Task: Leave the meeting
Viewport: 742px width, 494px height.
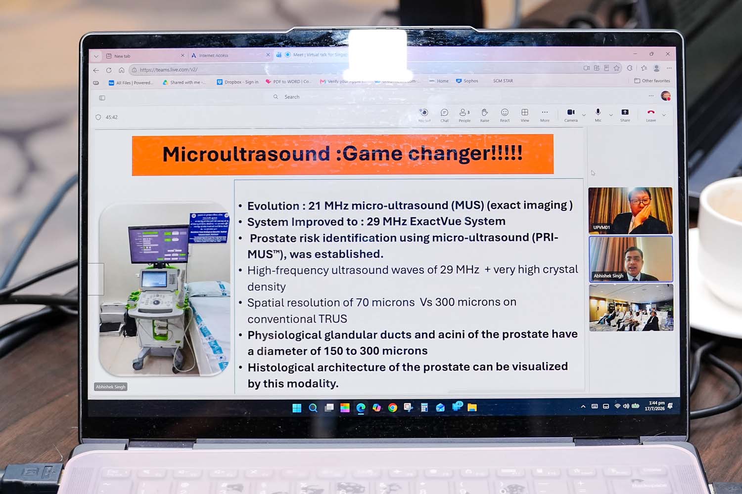Action: coord(651,115)
